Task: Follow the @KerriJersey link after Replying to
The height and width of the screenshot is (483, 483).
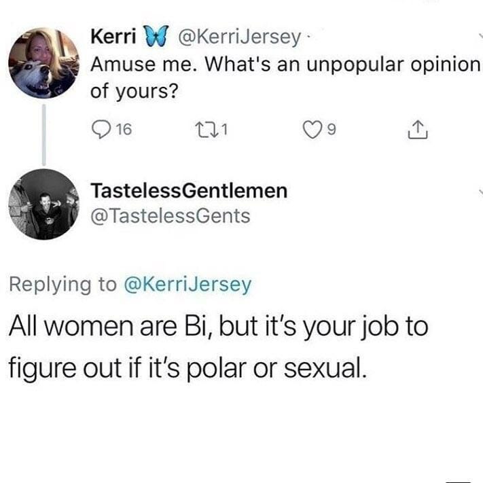Action: [x=186, y=284]
